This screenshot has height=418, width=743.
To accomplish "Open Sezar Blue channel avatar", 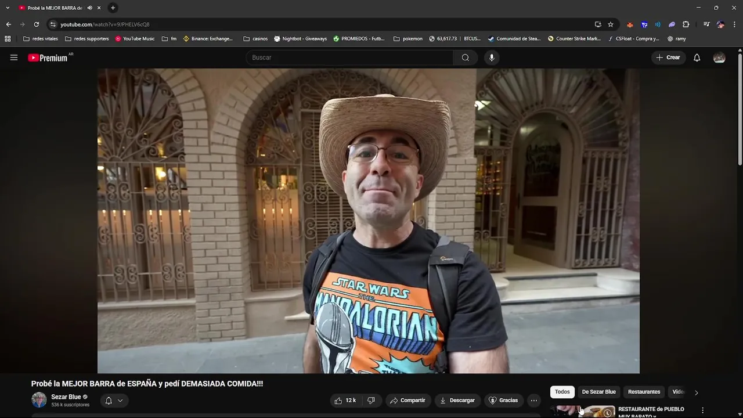I will pos(39,400).
